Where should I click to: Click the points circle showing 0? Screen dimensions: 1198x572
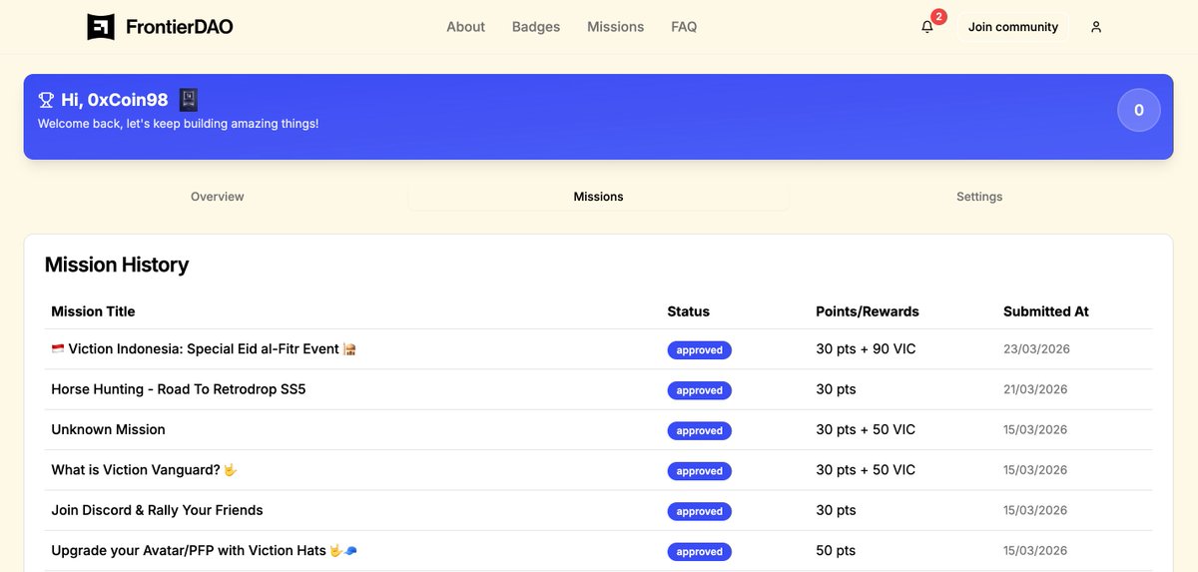point(1138,110)
